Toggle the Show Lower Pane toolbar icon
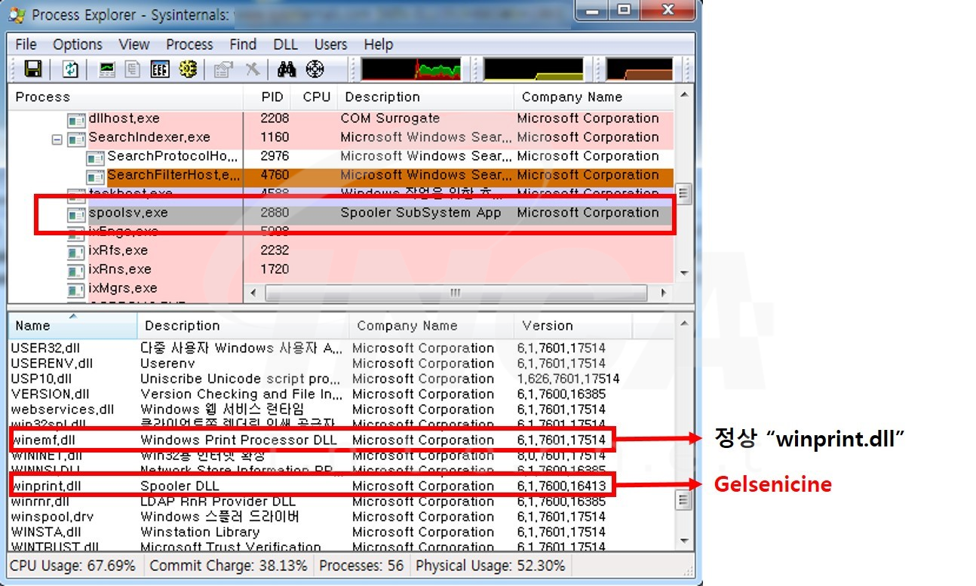 (160, 70)
